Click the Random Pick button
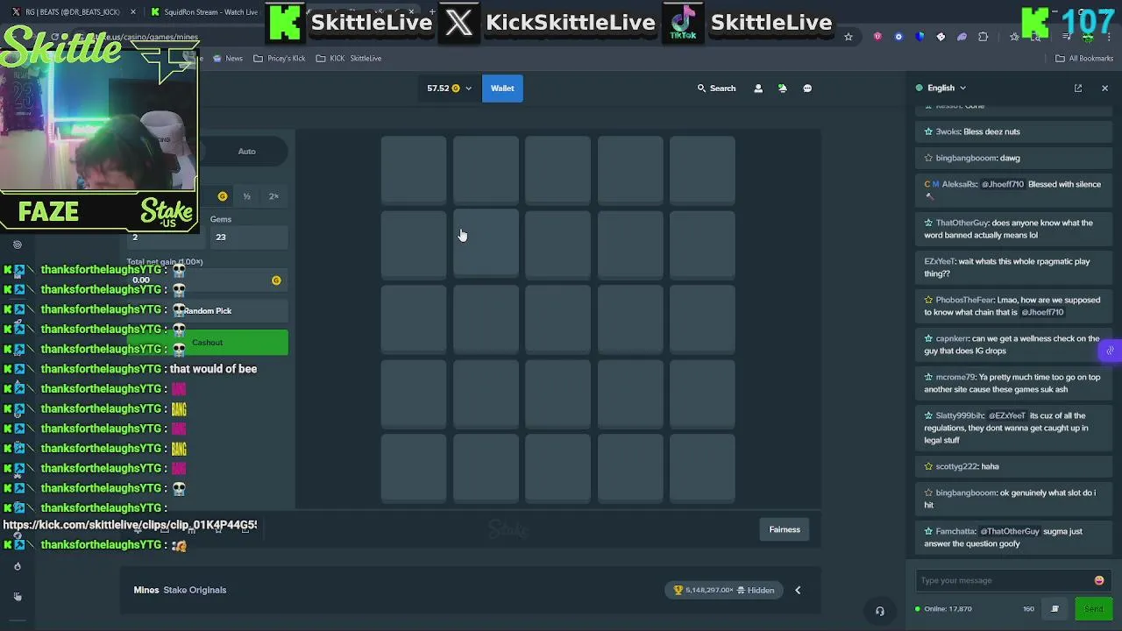This screenshot has height=631, width=1122. tap(208, 311)
